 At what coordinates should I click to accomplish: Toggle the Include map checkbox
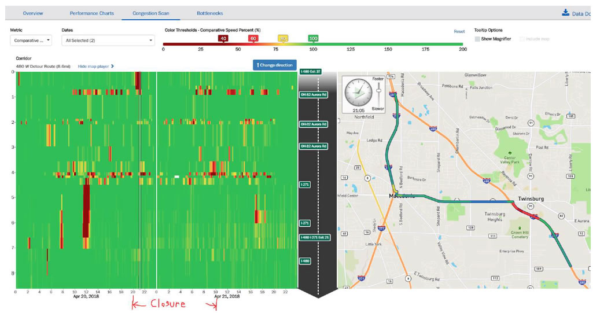click(522, 39)
